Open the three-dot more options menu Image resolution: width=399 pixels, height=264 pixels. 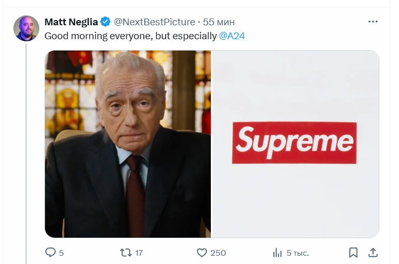tap(373, 22)
